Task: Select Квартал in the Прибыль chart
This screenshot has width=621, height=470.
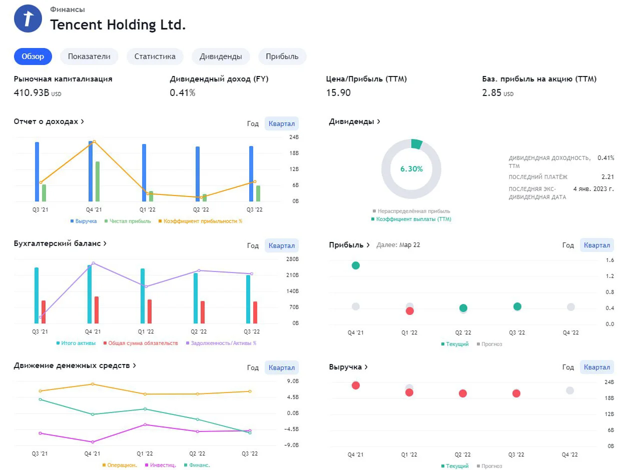Action: coord(597,245)
